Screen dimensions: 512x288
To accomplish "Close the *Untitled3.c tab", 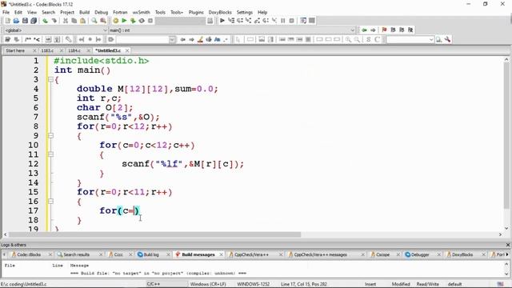I will tap(127, 50).
